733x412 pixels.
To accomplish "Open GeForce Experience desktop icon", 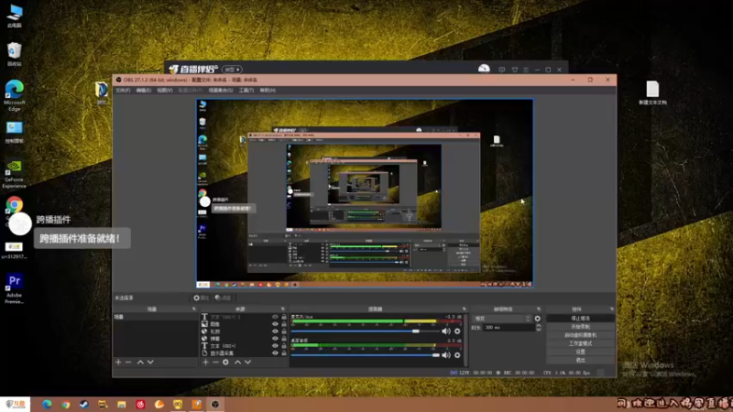I will tap(14, 174).
